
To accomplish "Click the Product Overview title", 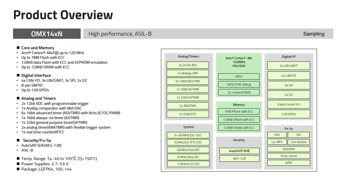I will pos(63,15).
